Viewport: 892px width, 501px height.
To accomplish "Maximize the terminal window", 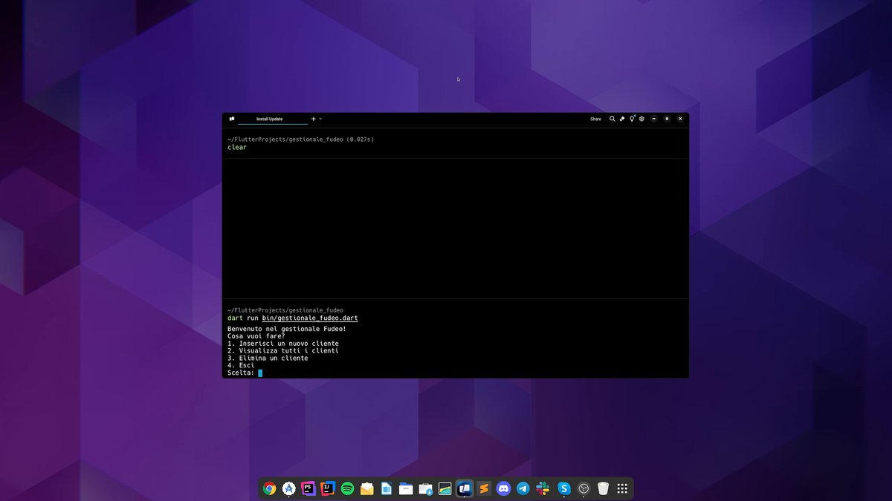I will pyautogui.click(x=667, y=119).
